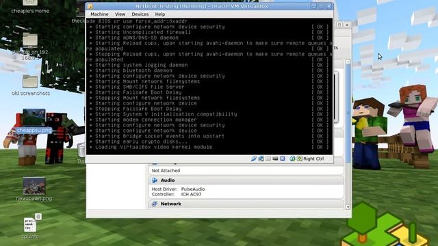Screen dimensions: 438x246
Task: Minimize the Netboot Testing VM window
Action: (313, 6)
